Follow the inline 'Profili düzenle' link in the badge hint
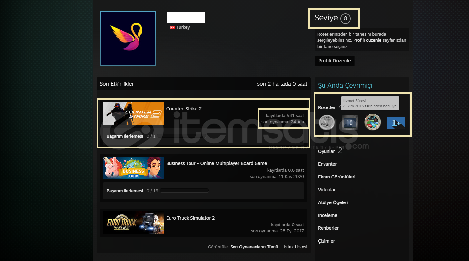Screen dimensions: 469x261 click(x=367, y=40)
